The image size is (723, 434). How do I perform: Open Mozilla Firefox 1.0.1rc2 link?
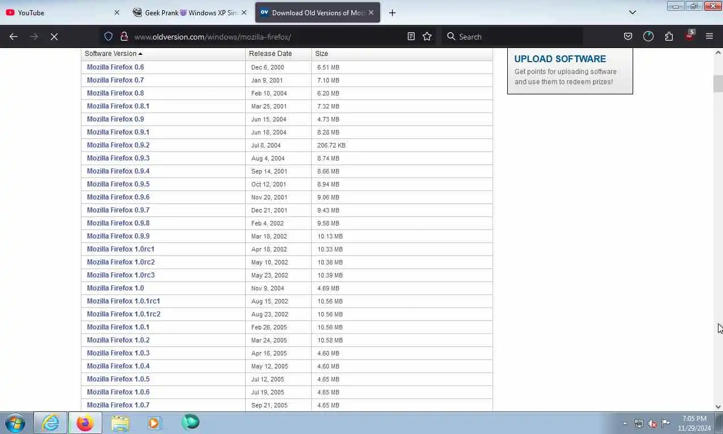pyautogui.click(x=124, y=314)
